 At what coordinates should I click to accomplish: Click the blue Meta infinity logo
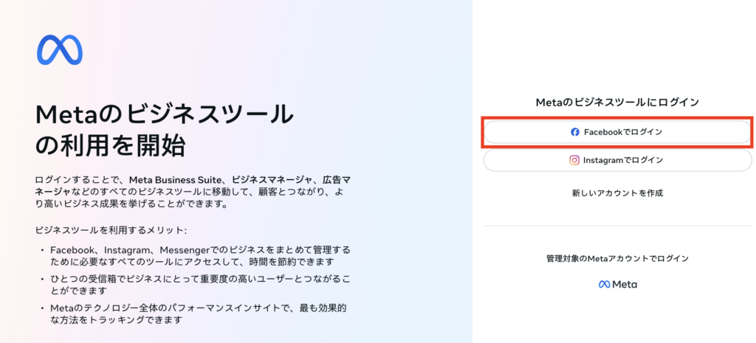(x=60, y=50)
